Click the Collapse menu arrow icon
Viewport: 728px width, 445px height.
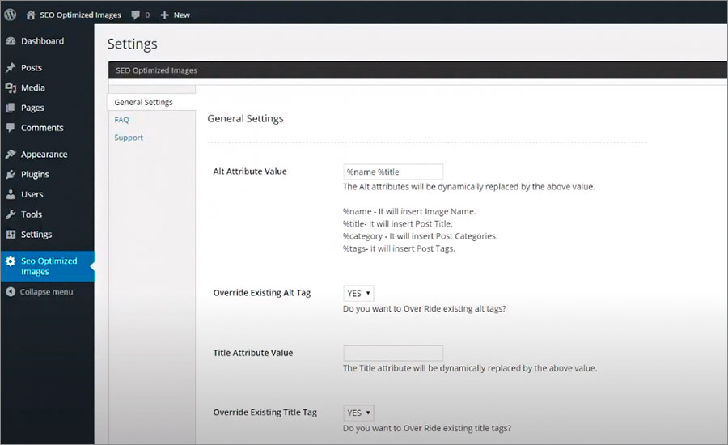pyautogui.click(x=11, y=292)
